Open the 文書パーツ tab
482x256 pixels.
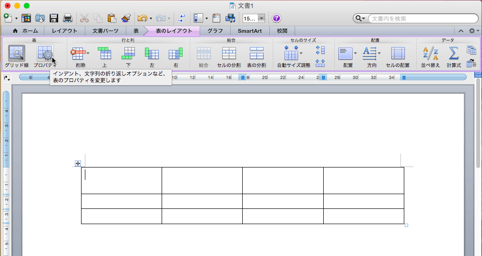tap(105, 31)
